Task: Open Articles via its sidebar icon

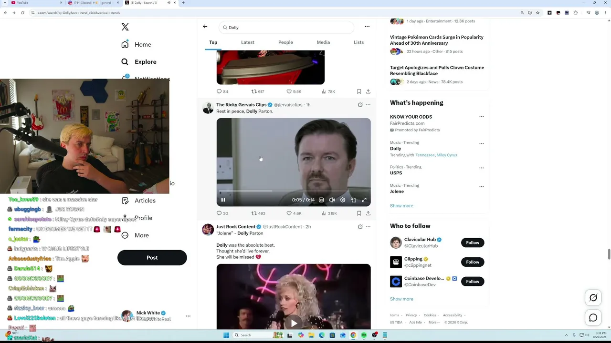Action: click(x=125, y=201)
